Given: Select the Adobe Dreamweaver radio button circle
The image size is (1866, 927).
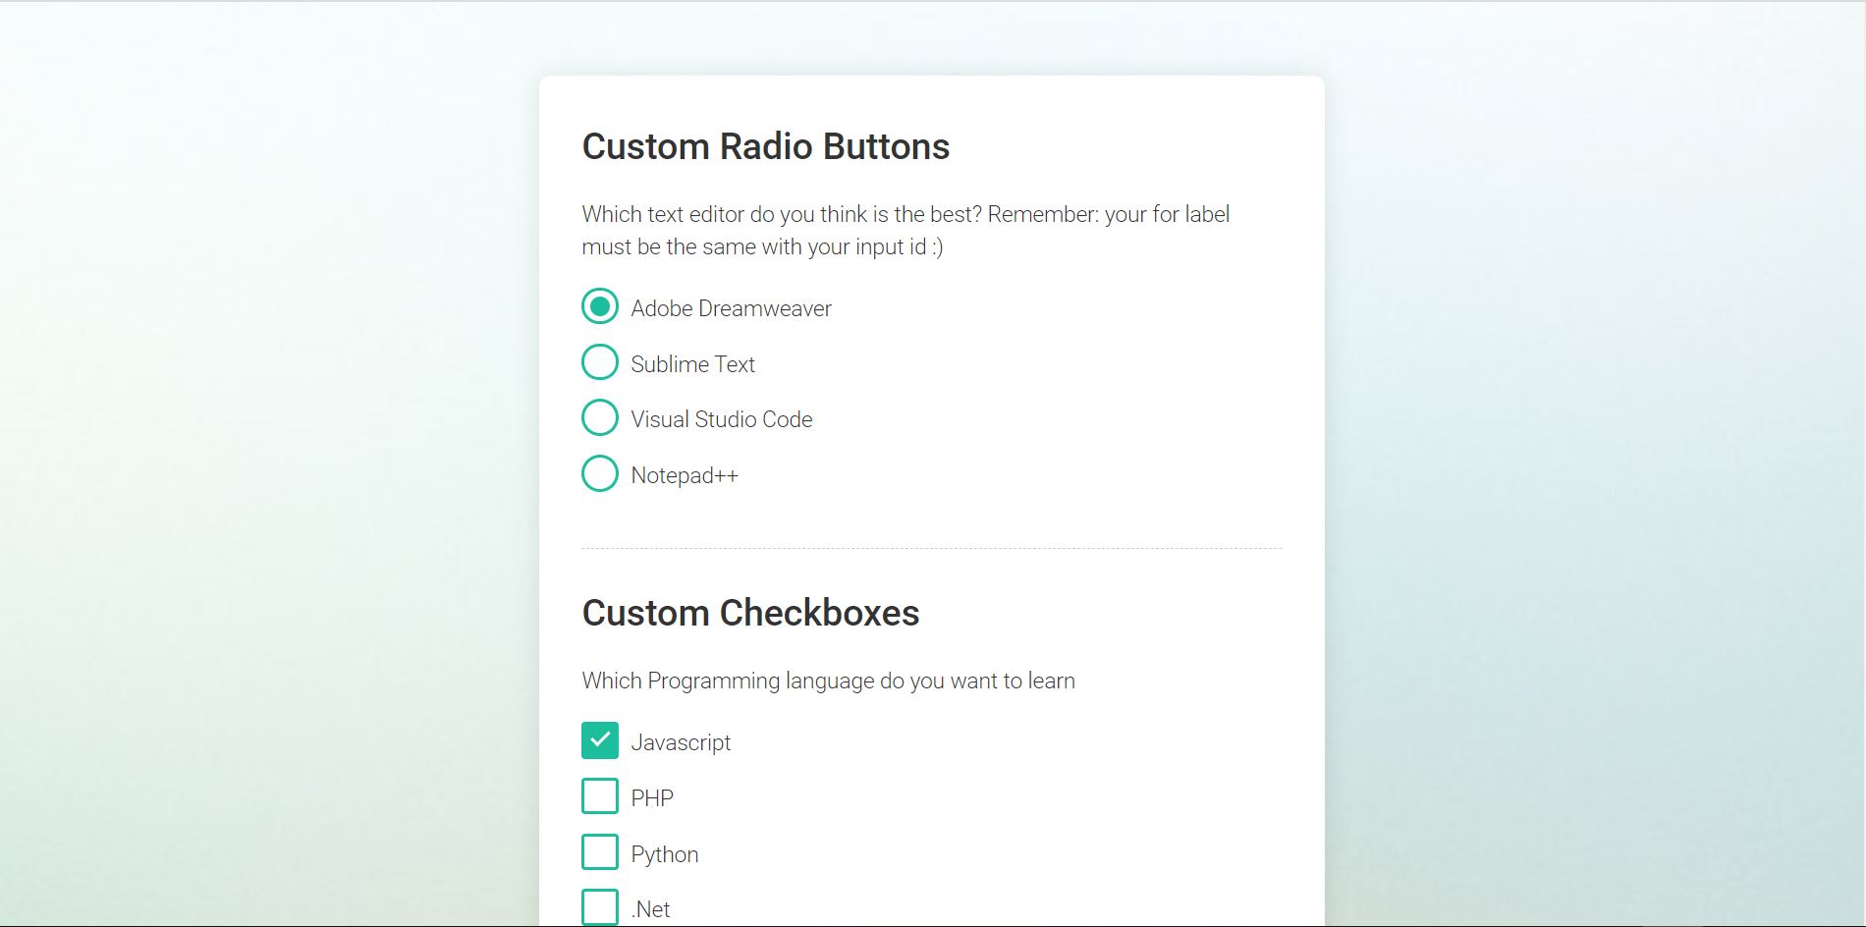Looking at the screenshot, I should (600, 306).
